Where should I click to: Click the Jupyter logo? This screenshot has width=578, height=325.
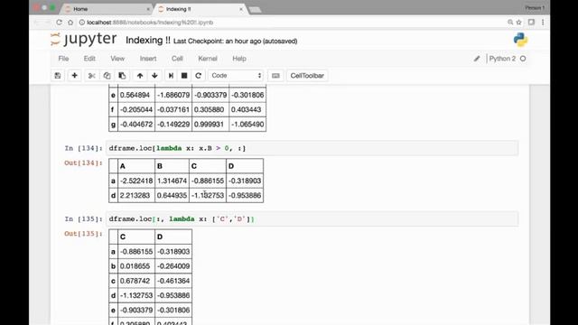coord(84,39)
